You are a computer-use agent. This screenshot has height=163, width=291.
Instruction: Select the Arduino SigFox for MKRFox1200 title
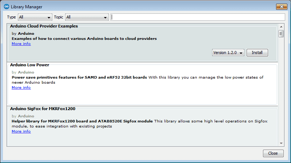43,109
